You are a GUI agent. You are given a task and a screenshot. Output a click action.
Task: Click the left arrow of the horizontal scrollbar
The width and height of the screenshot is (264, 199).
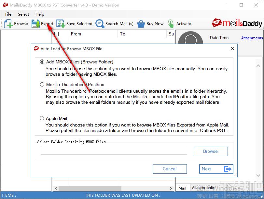click(x=56, y=188)
